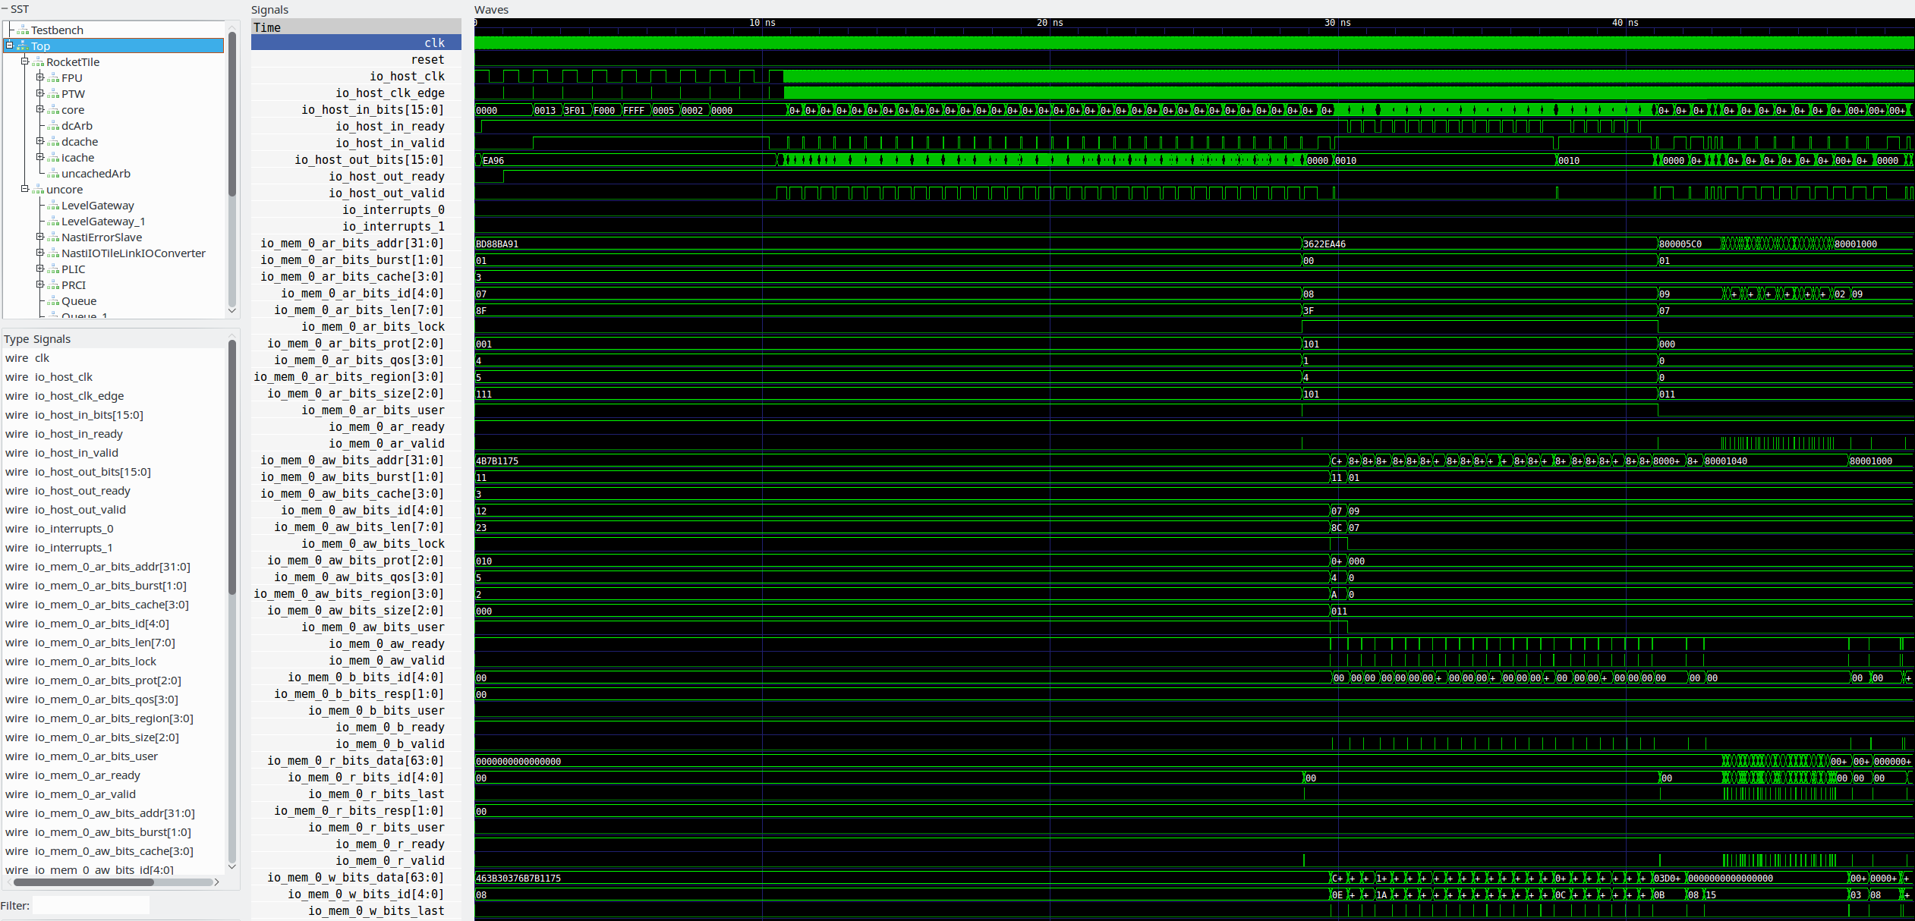Click the module icon beside Queue
Screen dimensions: 1915x921
click(x=52, y=301)
